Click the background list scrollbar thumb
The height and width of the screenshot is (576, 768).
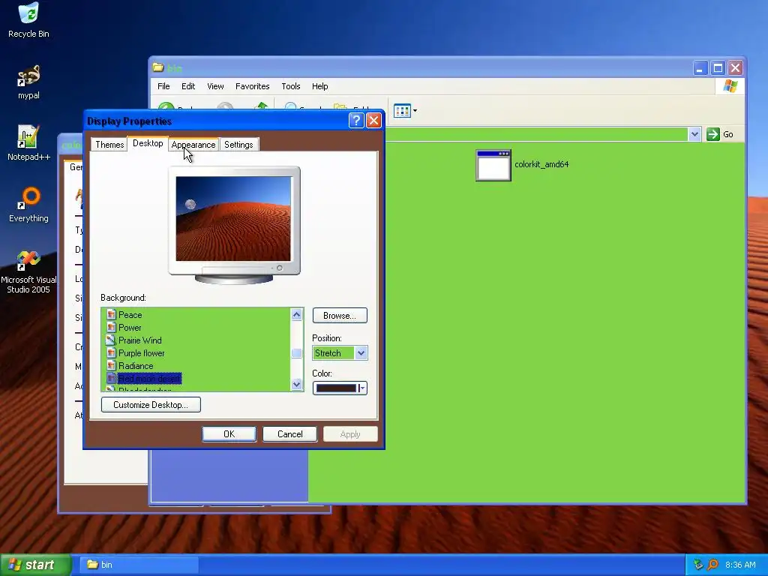click(x=296, y=352)
